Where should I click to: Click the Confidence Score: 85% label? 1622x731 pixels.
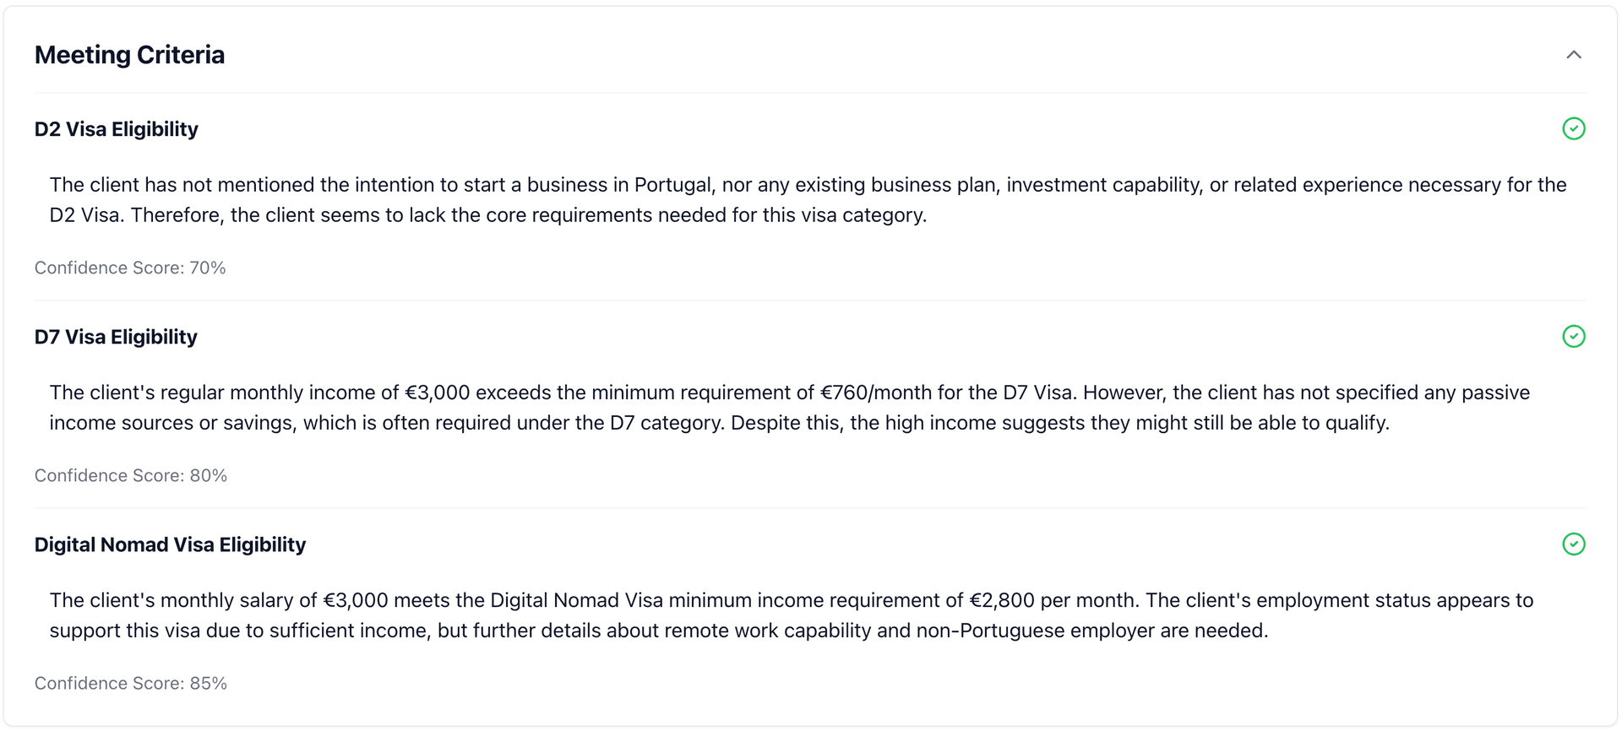click(x=131, y=683)
